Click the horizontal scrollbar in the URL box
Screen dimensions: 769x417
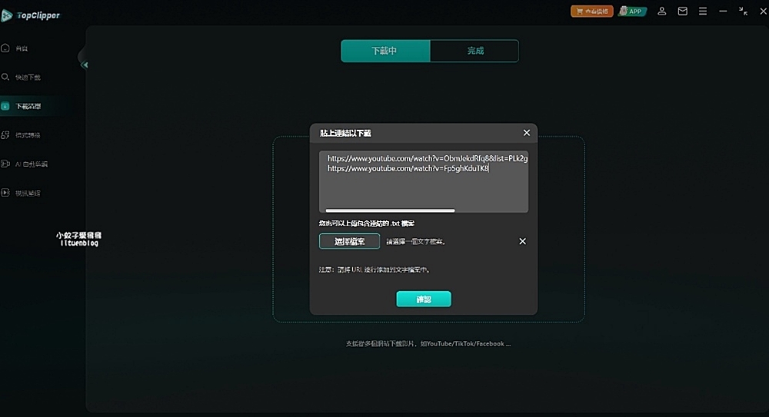tap(391, 210)
